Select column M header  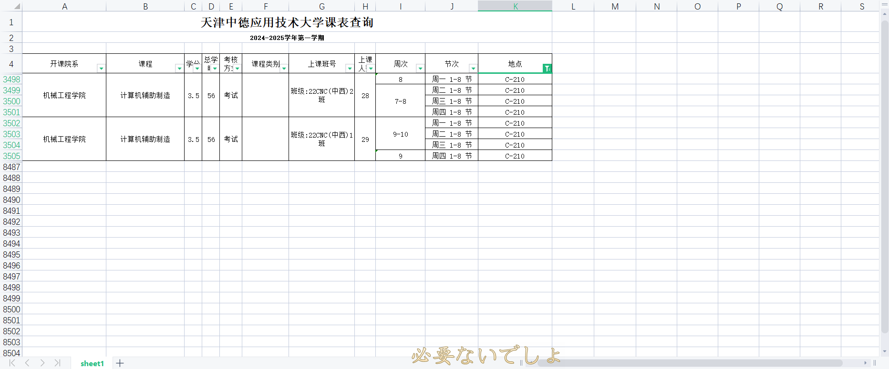coord(615,6)
